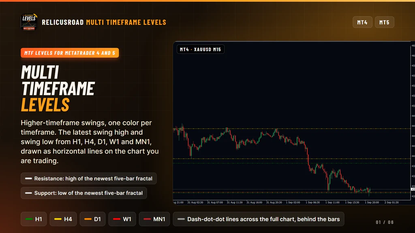Click the MN1 dark red timeframe chip

pos(154,219)
